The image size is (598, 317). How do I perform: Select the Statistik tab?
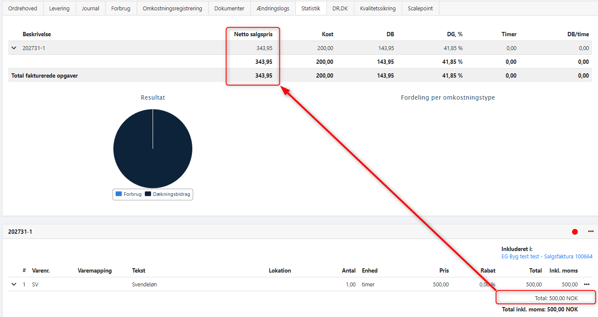click(311, 8)
